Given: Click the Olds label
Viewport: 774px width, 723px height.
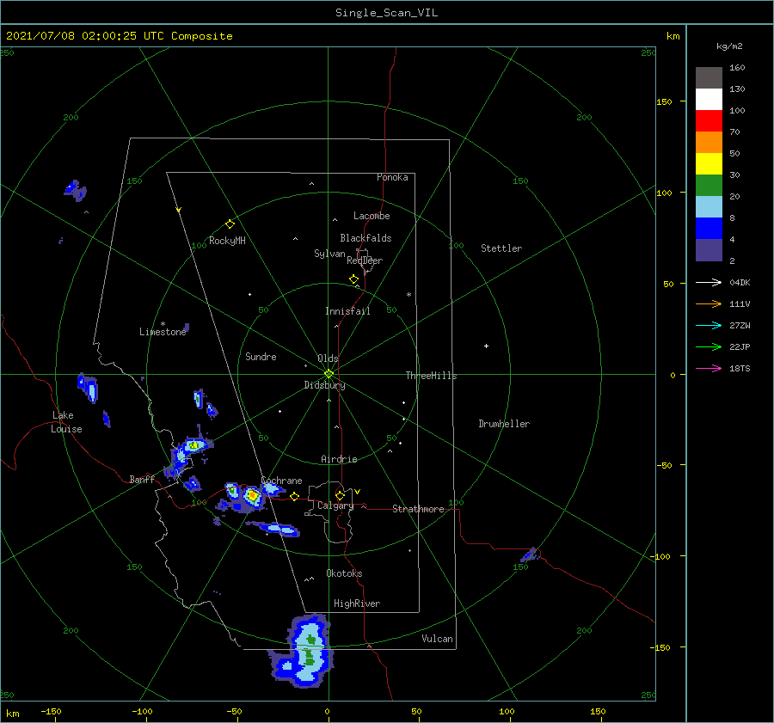Looking at the screenshot, I should point(328,358).
